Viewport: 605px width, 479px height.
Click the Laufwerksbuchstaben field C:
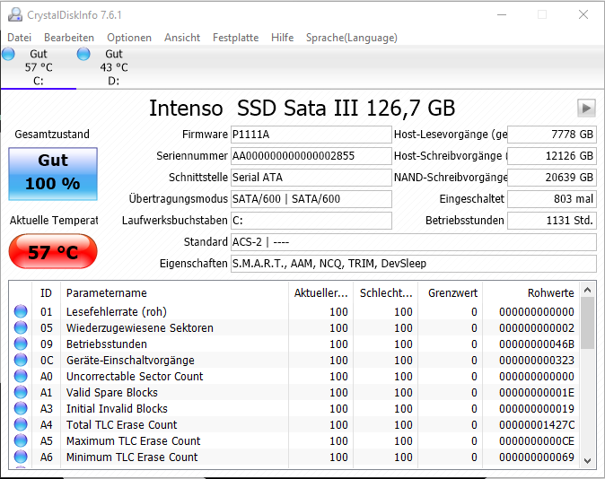click(x=311, y=221)
